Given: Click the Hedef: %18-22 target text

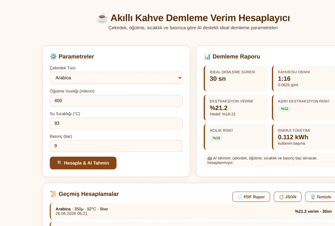Looking at the screenshot, I should click(222, 114).
